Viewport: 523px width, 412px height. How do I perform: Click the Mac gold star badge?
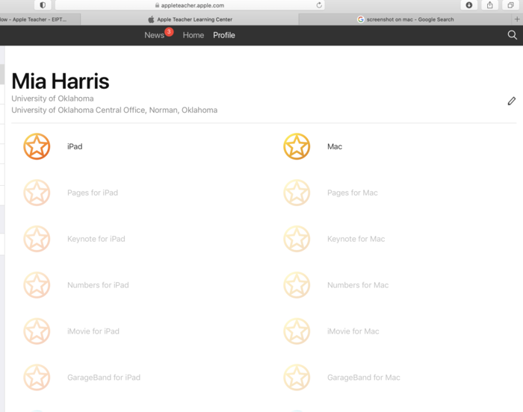point(297,146)
